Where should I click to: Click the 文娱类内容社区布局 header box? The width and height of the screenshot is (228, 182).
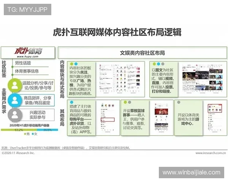[142, 53]
